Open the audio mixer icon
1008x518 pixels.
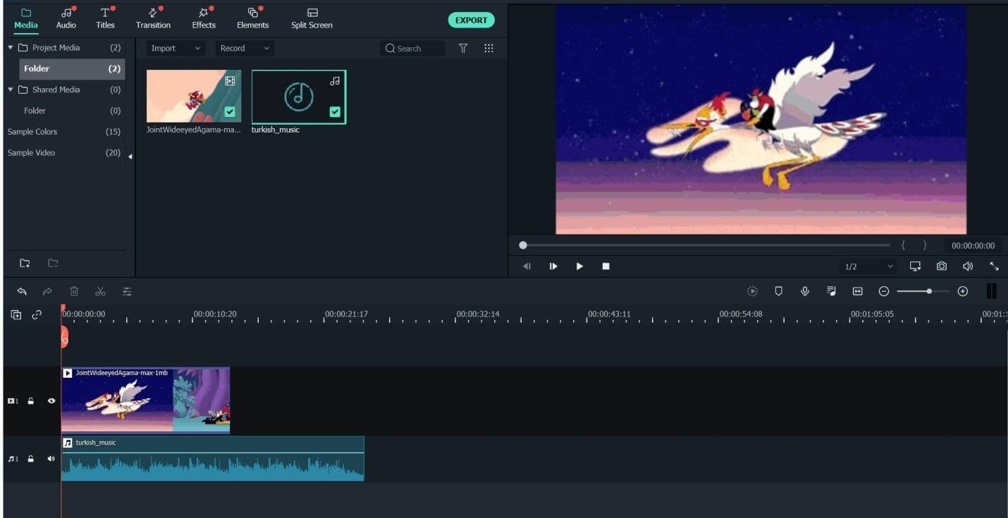[831, 291]
